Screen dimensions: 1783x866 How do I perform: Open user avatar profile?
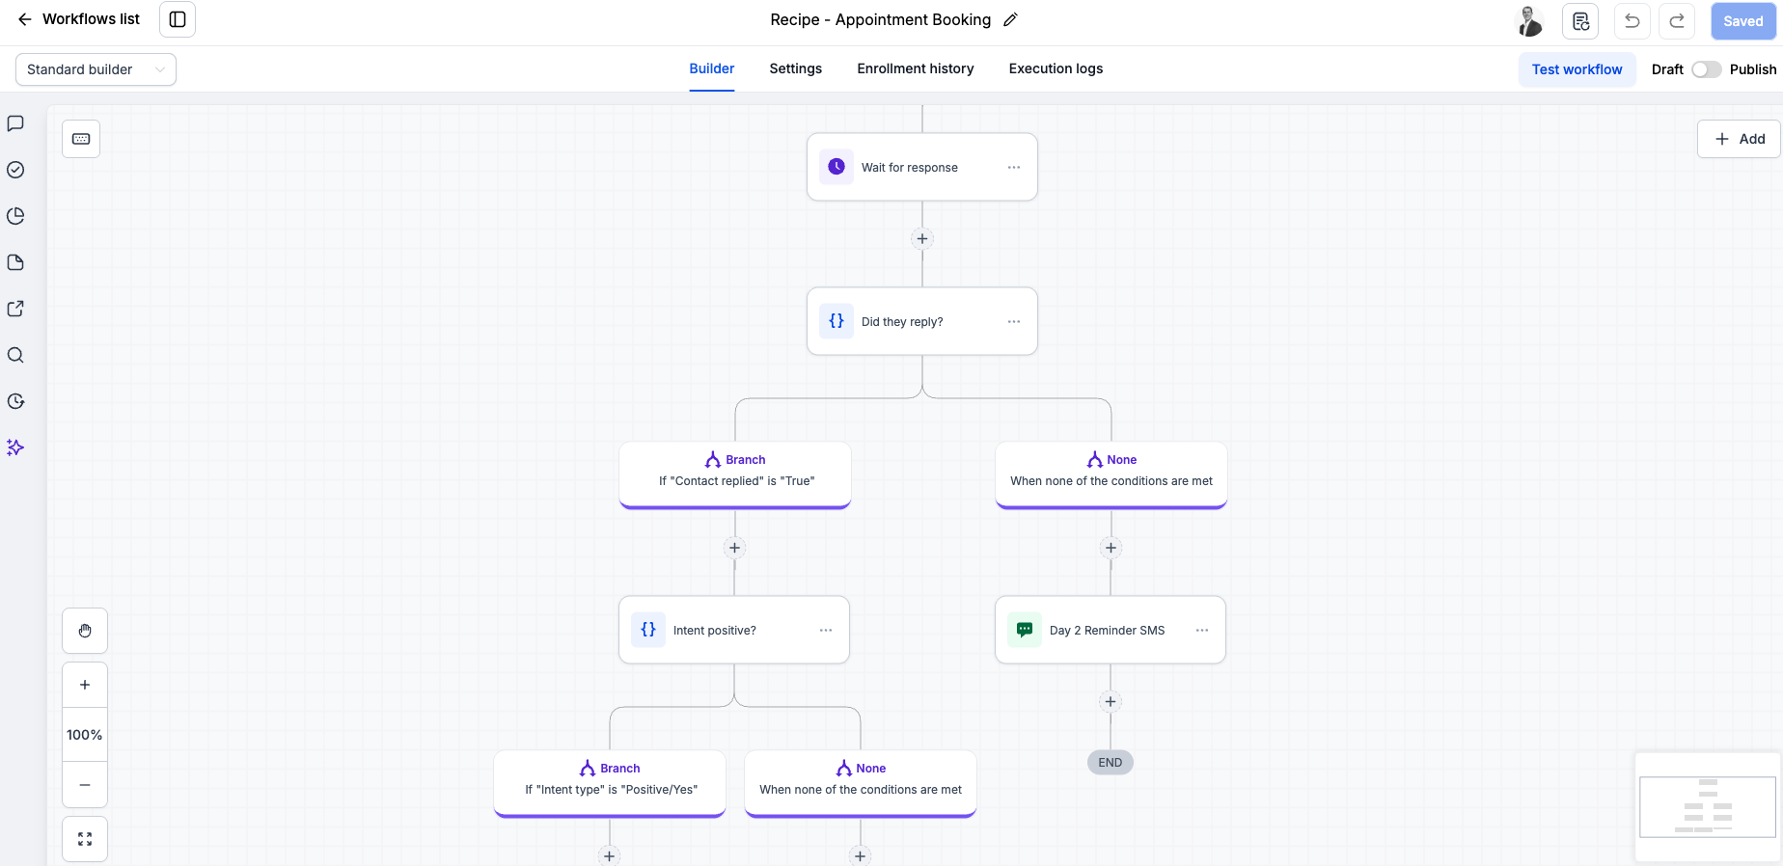click(1529, 20)
